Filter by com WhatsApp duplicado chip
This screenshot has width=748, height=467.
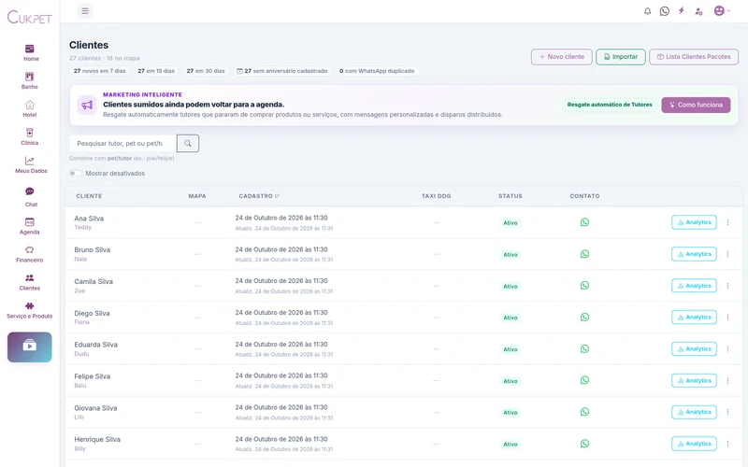[377, 71]
